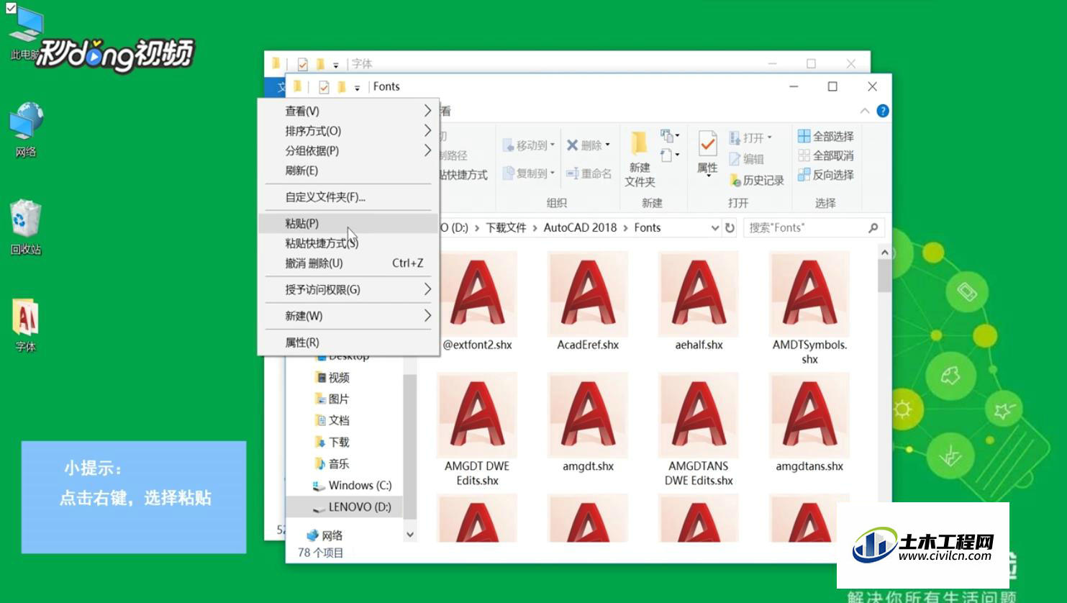The width and height of the screenshot is (1067, 603).
Task: Open the New item dropdown icon
Action: click(670, 136)
